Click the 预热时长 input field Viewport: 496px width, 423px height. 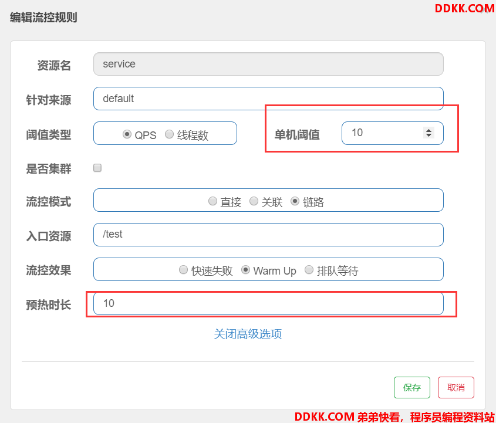click(268, 303)
